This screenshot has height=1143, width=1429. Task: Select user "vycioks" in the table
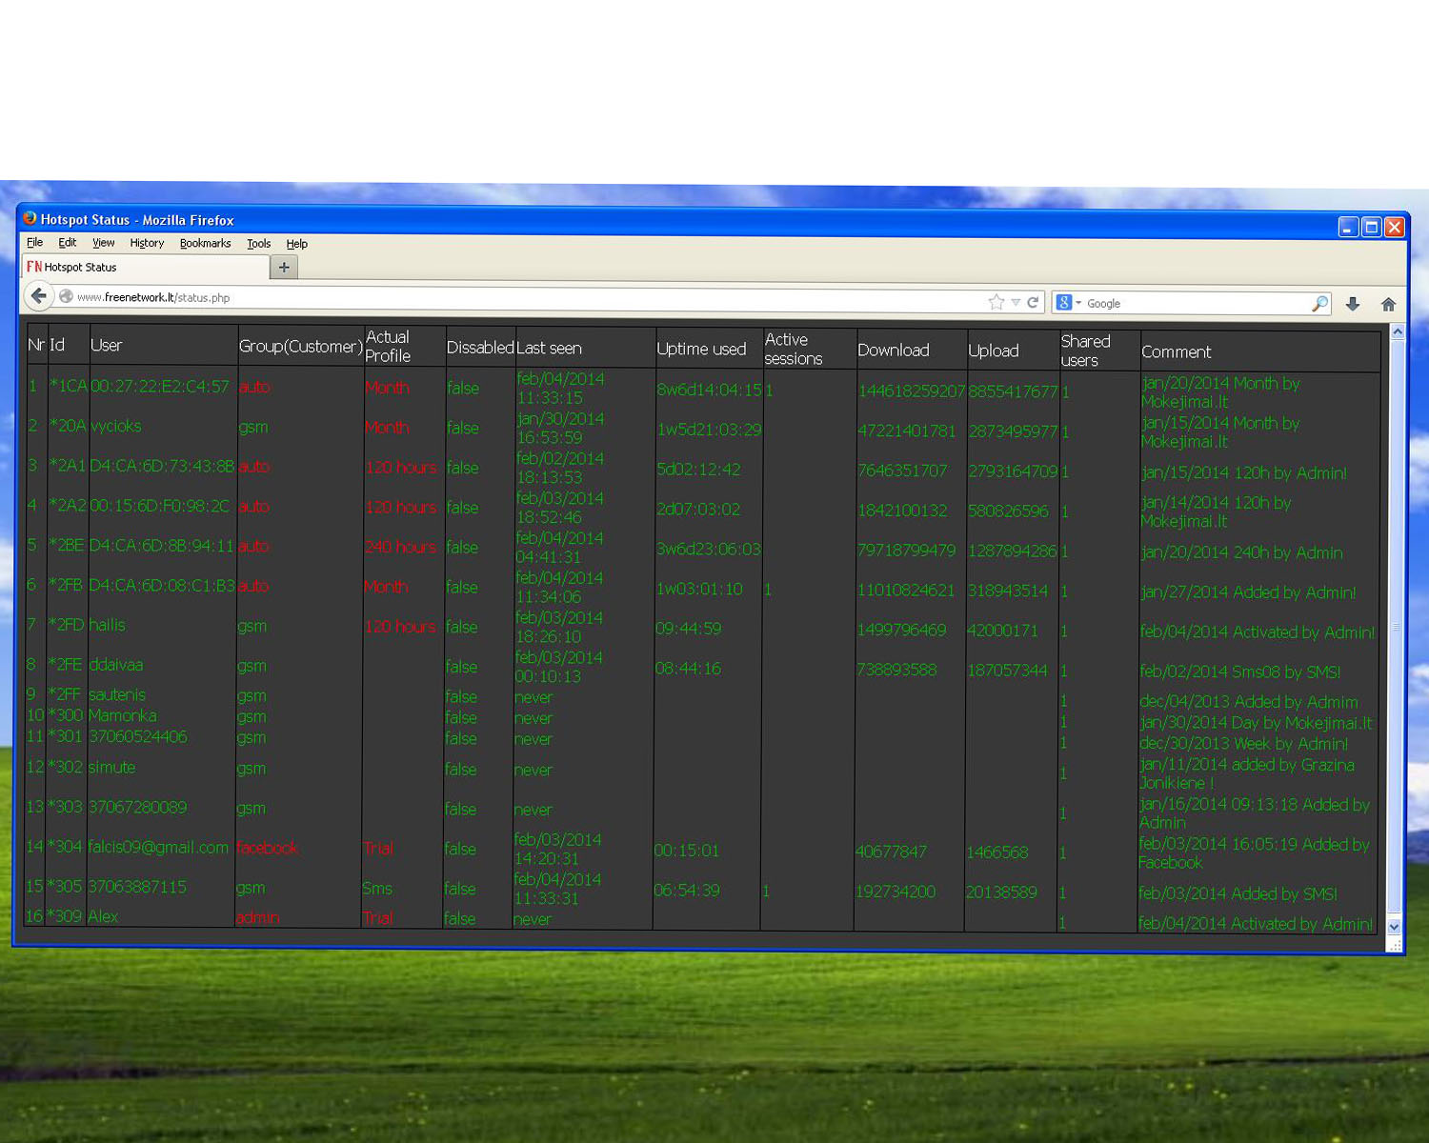coord(115,427)
